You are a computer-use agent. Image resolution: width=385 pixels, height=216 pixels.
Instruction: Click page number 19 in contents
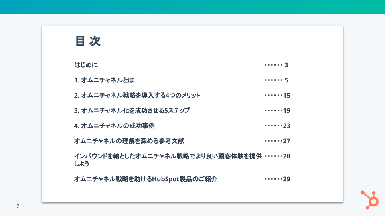point(286,110)
